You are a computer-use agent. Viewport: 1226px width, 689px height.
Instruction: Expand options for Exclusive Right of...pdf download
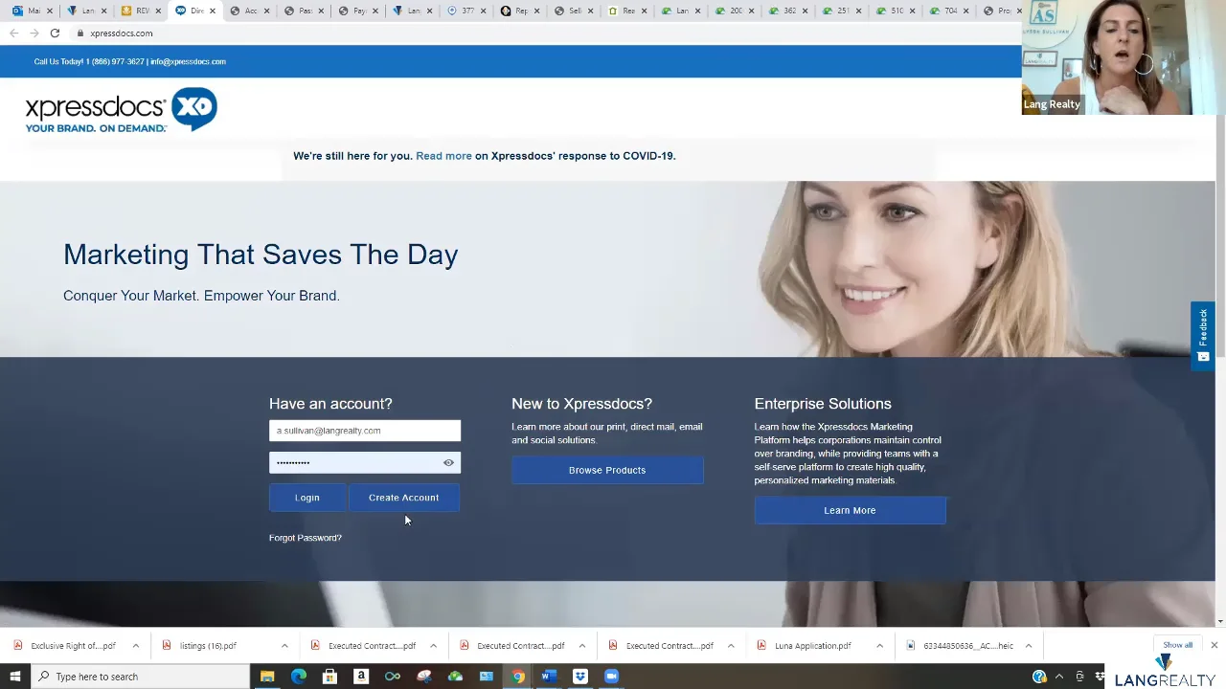point(135,646)
